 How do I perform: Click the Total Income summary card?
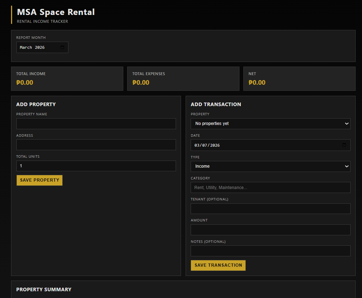click(x=67, y=78)
